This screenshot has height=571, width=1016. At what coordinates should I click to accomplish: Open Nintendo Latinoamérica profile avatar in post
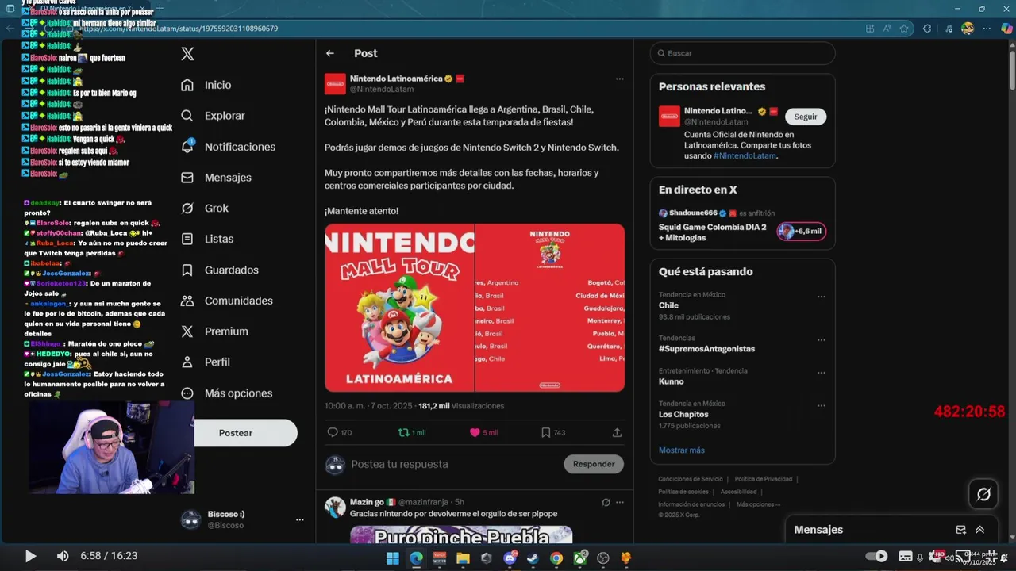pos(335,83)
